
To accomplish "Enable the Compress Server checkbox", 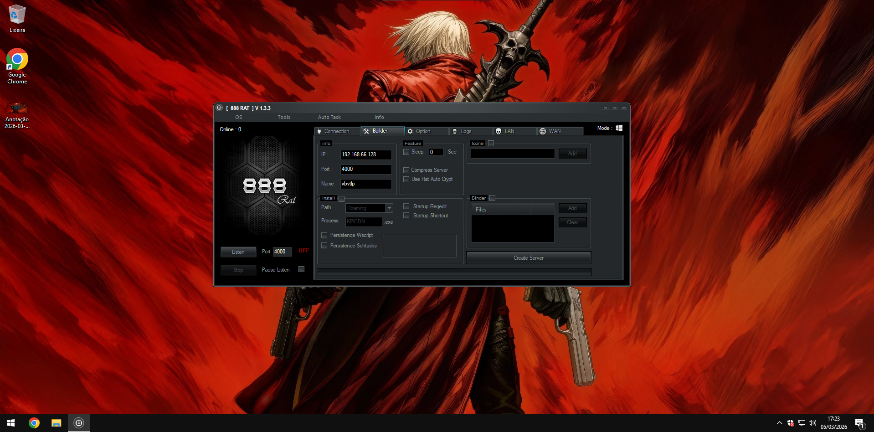I will [406, 170].
